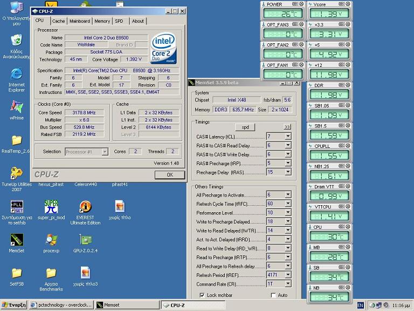
Task: Open Processor #1 selection dropdown in CPU-Z
Action: tap(105, 152)
